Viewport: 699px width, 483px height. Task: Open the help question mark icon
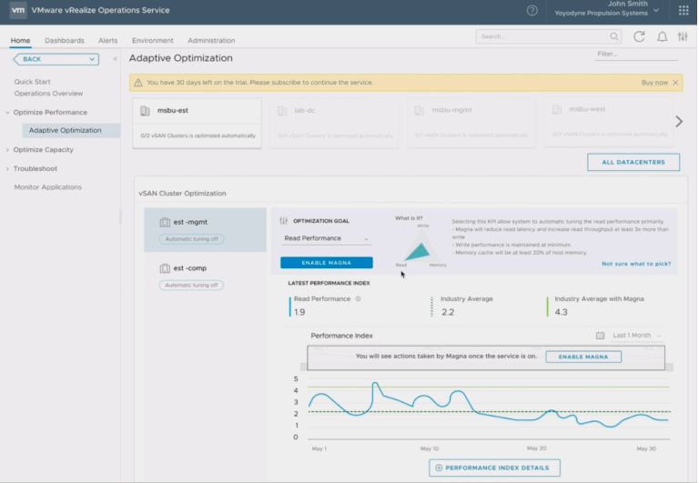[532, 11]
